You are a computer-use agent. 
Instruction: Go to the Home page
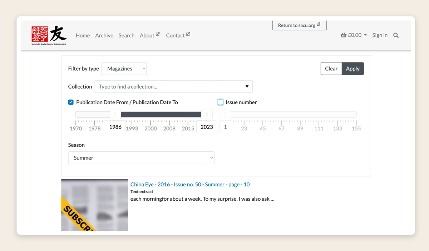pos(83,35)
